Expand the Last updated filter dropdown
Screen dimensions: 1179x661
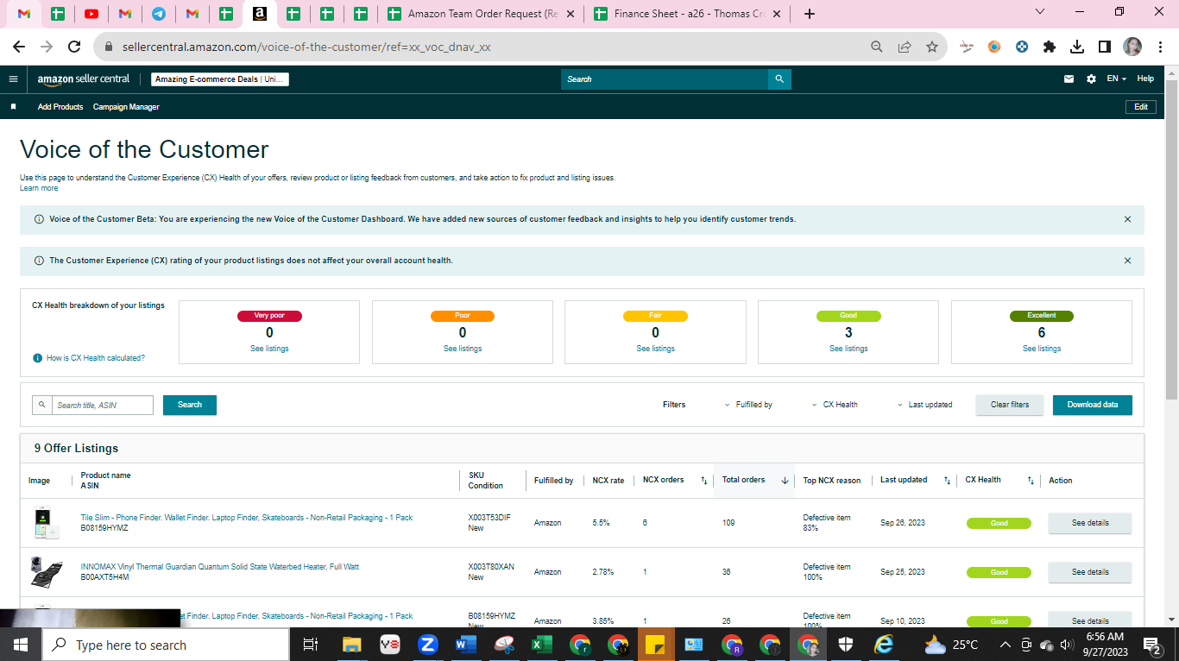coord(924,405)
